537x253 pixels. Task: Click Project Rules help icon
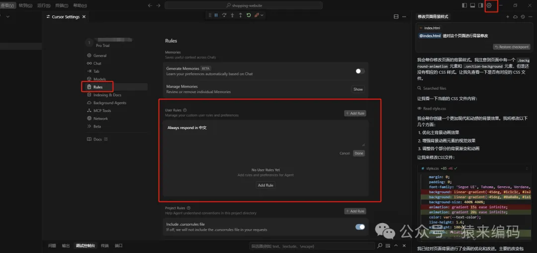189,208
